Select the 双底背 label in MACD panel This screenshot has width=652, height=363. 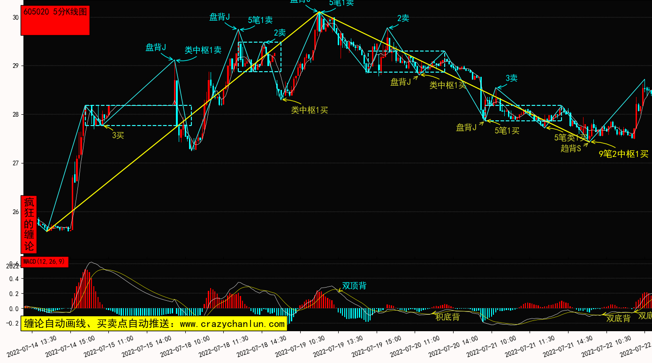(x=618, y=319)
